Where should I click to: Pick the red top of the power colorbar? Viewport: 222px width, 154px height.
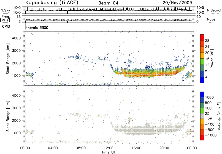(202, 37)
